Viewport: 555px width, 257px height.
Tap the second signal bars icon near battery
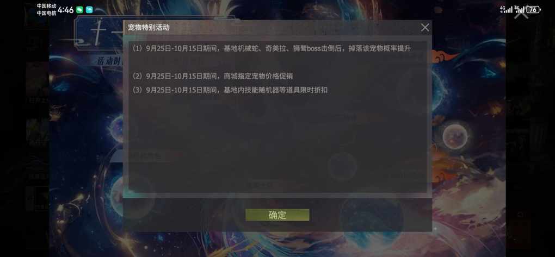point(520,10)
